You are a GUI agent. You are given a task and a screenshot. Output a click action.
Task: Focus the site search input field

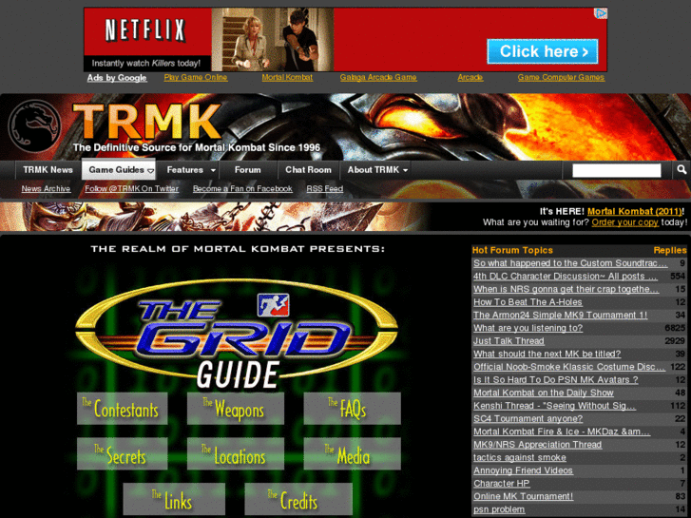(x=616, y=170)
